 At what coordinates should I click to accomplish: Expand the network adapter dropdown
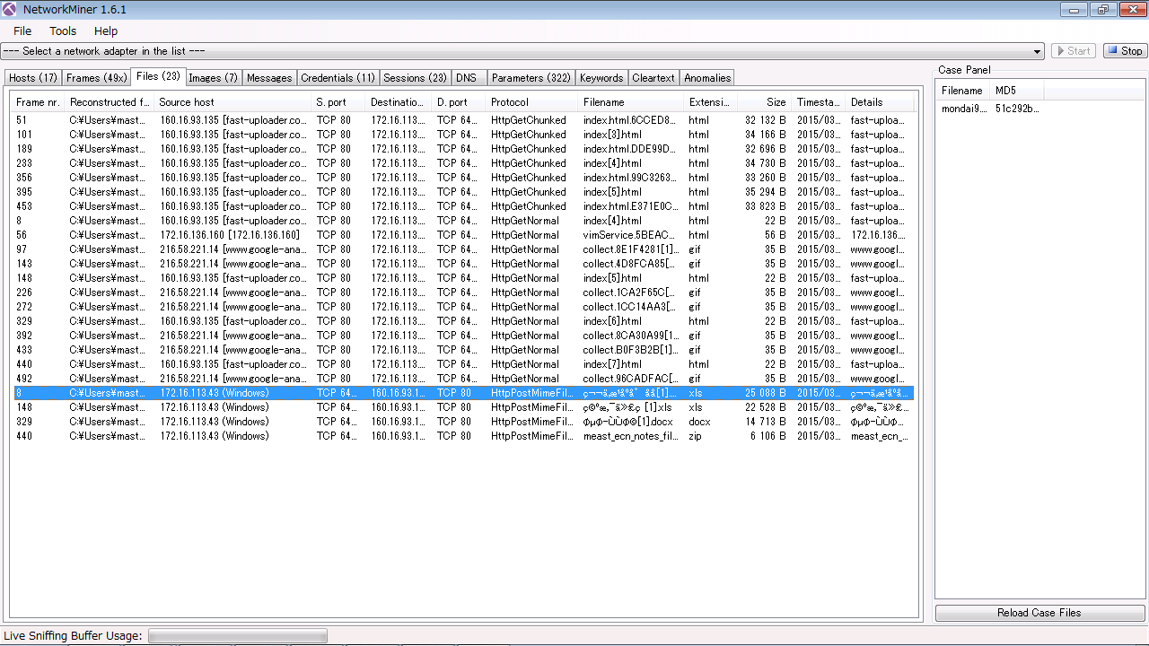tap(1039, 51)
